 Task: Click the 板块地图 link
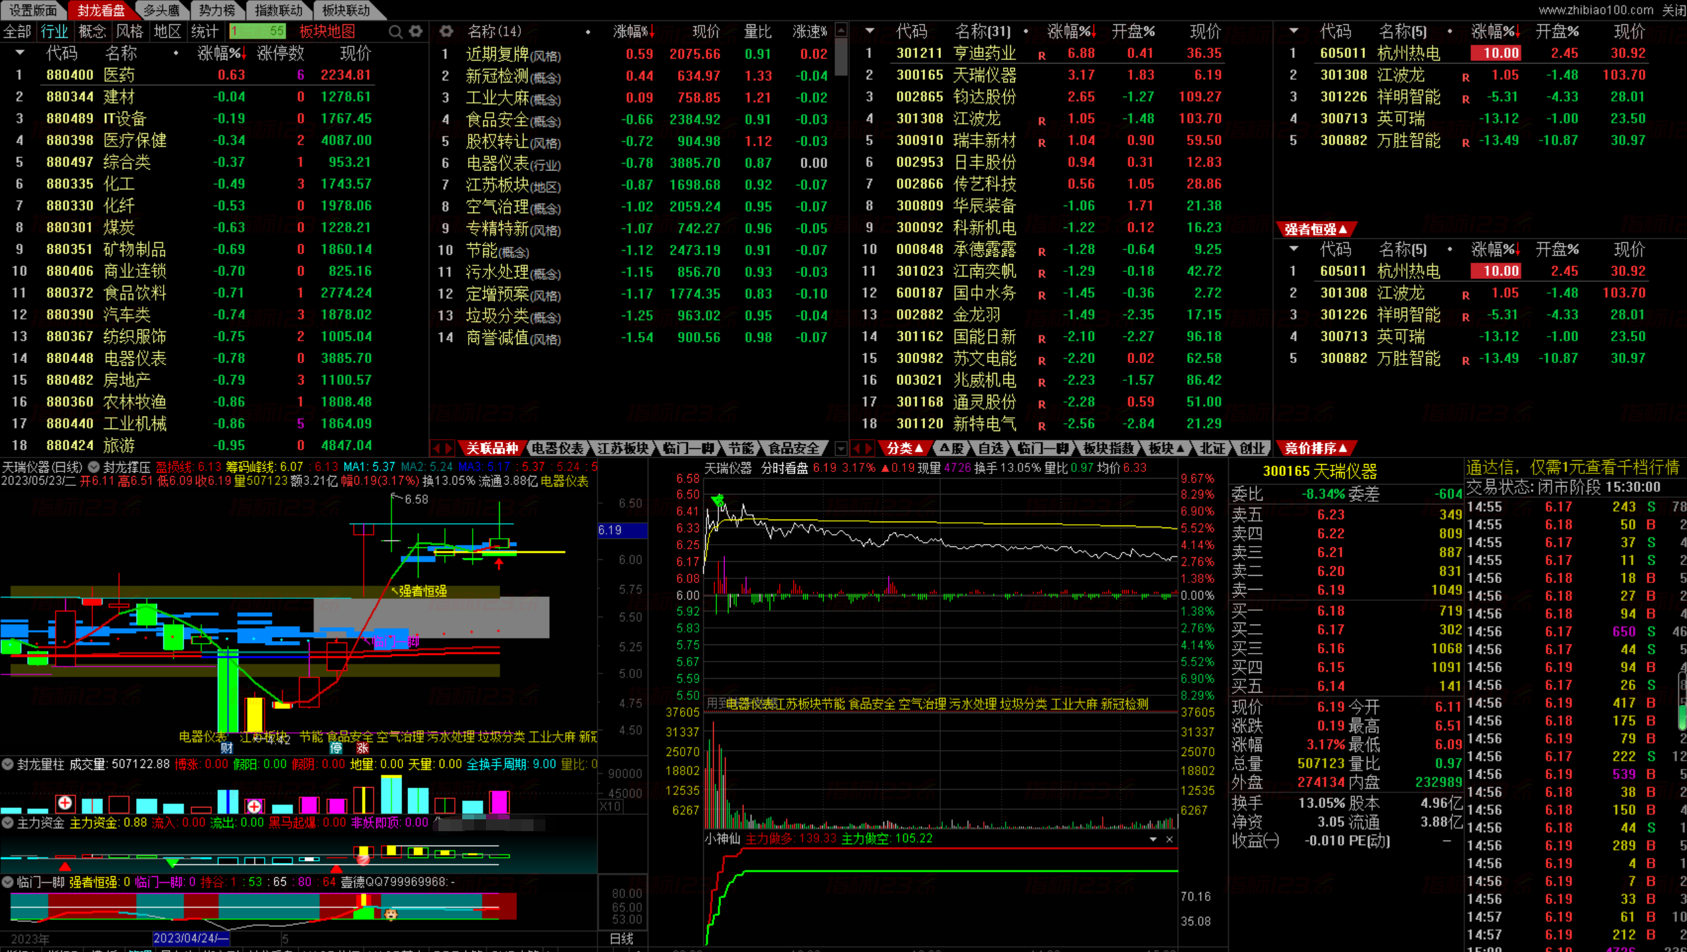click(327, 32)
